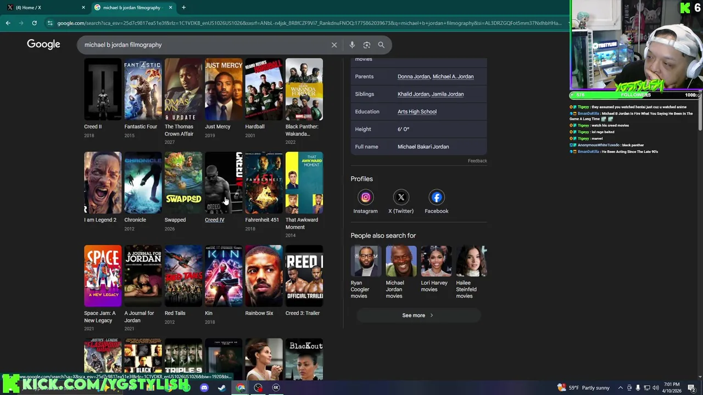This screenshot has width=703, height=395.
Task: Open the Fantastic Four movie poster
Action: 143,89
